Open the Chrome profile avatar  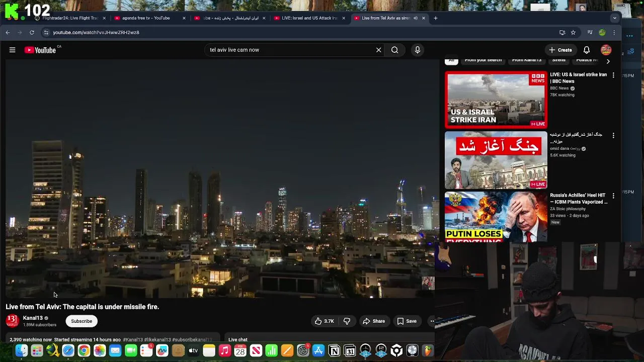(x=602, y=32)
